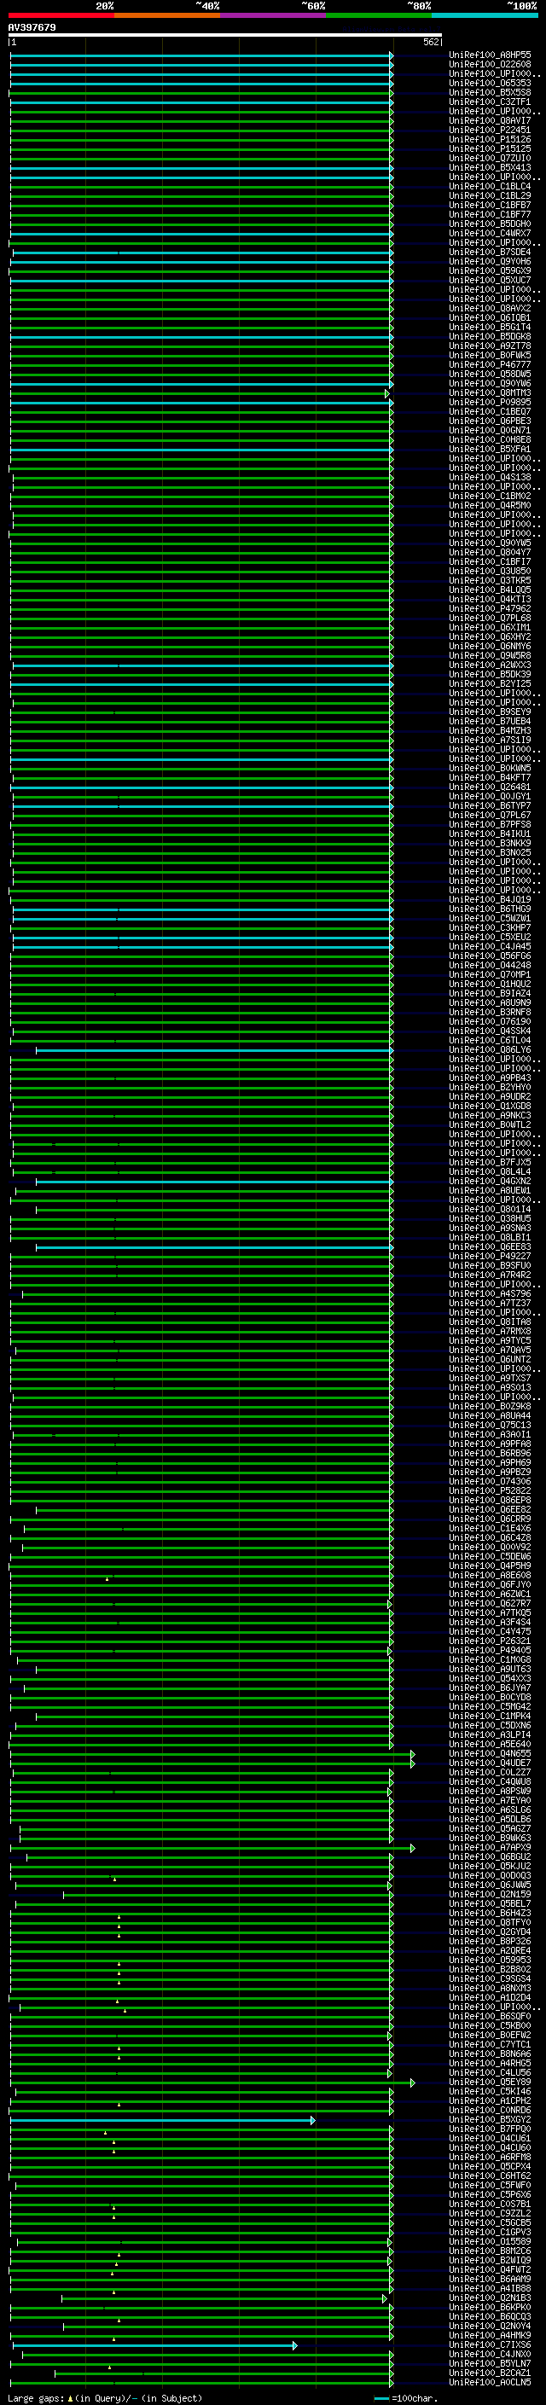
Task: Select the UniRef100_P46777 label
Action: pos(490,364)
